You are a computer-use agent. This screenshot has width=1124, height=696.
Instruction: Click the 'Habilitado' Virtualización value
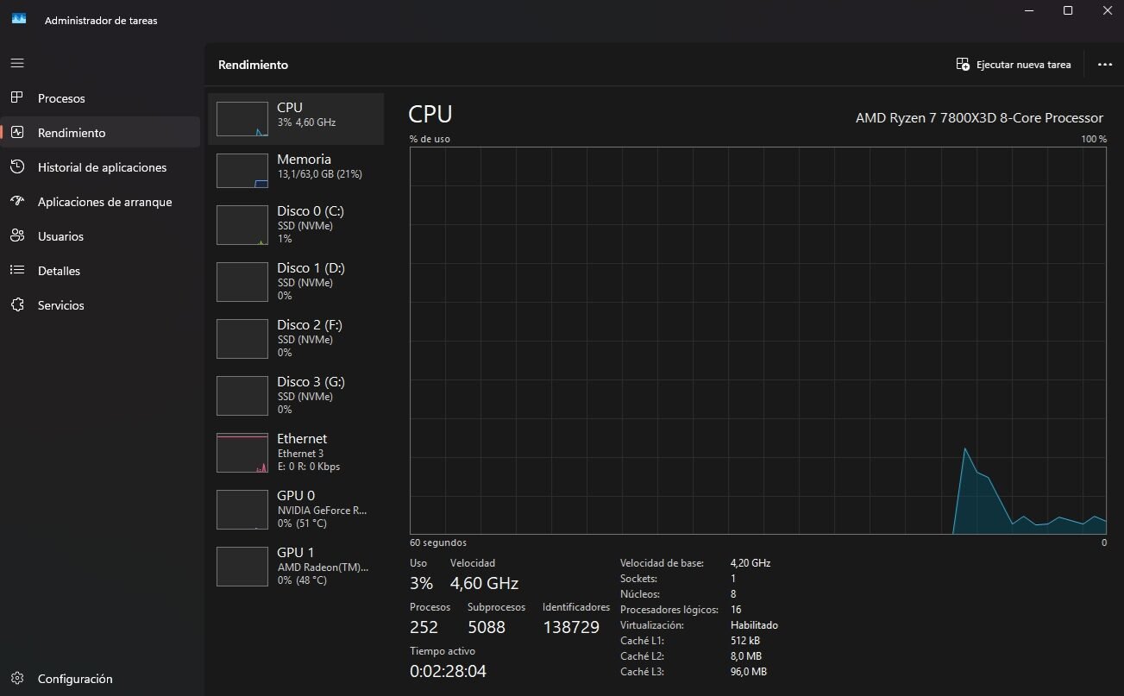click(x=754, y=625)
